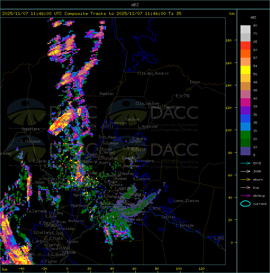Click the Divisadero map label
The image size is (270, 273).
pyautogui.click(x=144, y=161)
